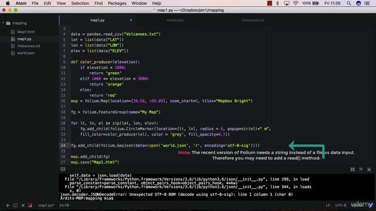Open the Help menu

(156, 3)
